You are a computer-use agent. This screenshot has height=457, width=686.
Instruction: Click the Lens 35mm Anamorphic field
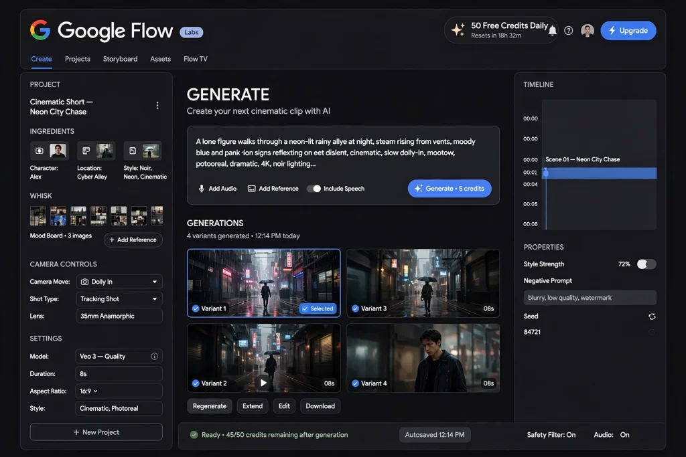[119, 316]
